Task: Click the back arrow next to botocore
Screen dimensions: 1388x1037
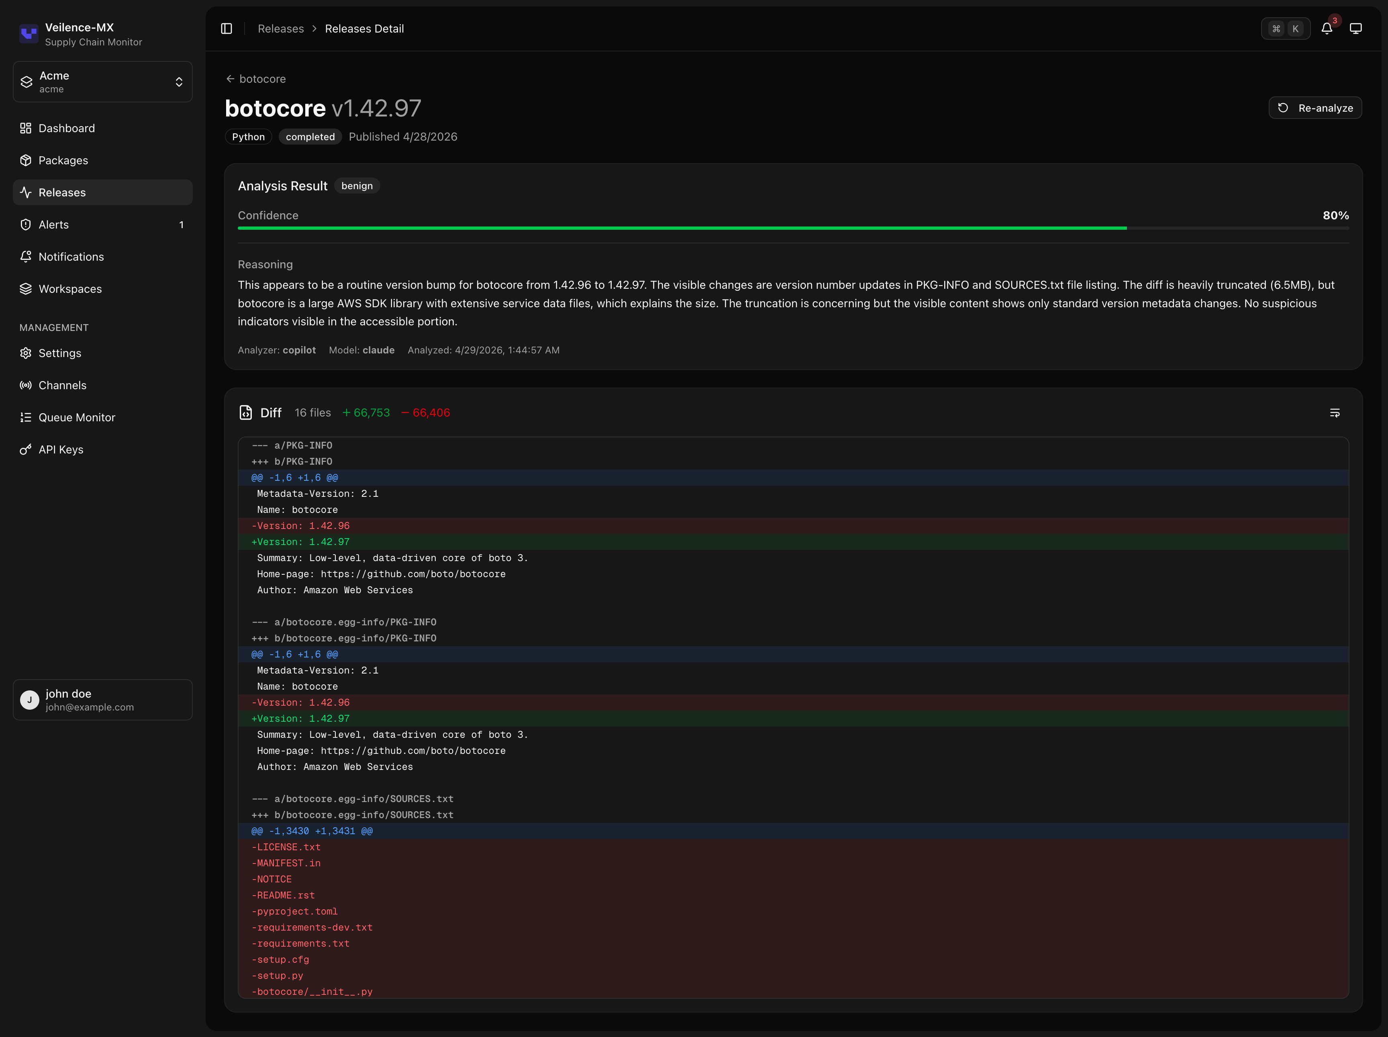Action: [230, 78]
